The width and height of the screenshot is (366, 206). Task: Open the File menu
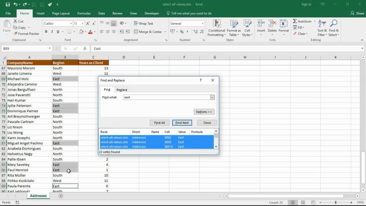8,13
